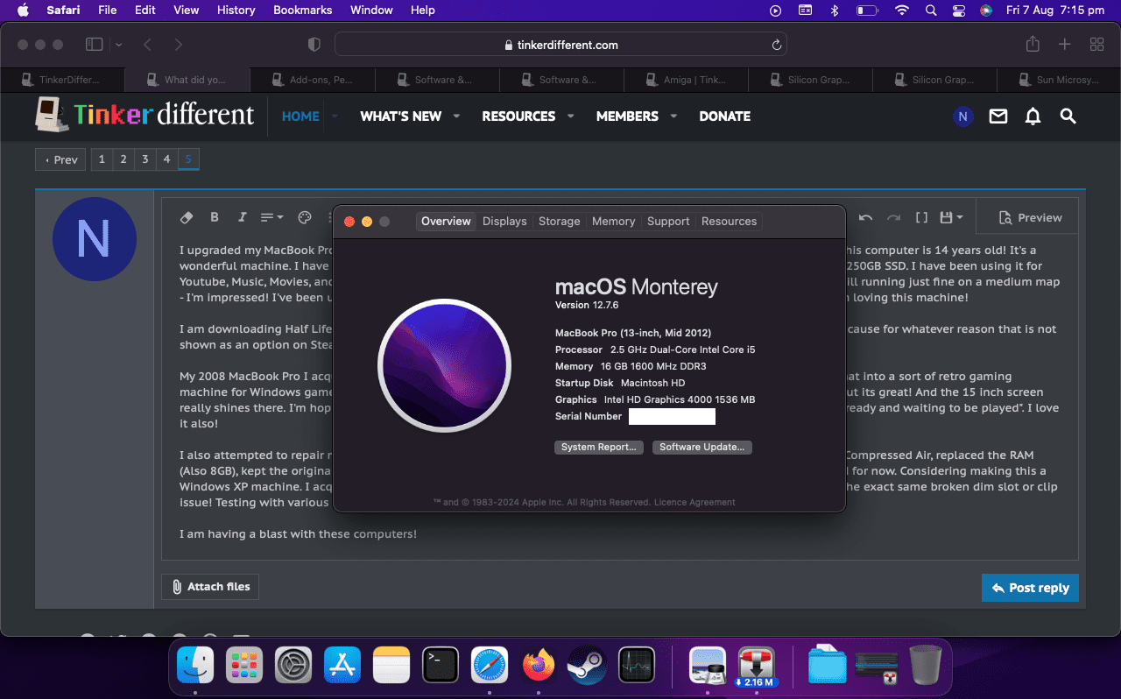Open Steam from the Dock
Image resolution: width=1121 pixels, height=699 pixels.
[x=588, y=665]
